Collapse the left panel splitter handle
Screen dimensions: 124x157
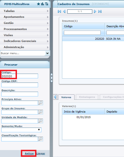(51, 78)
